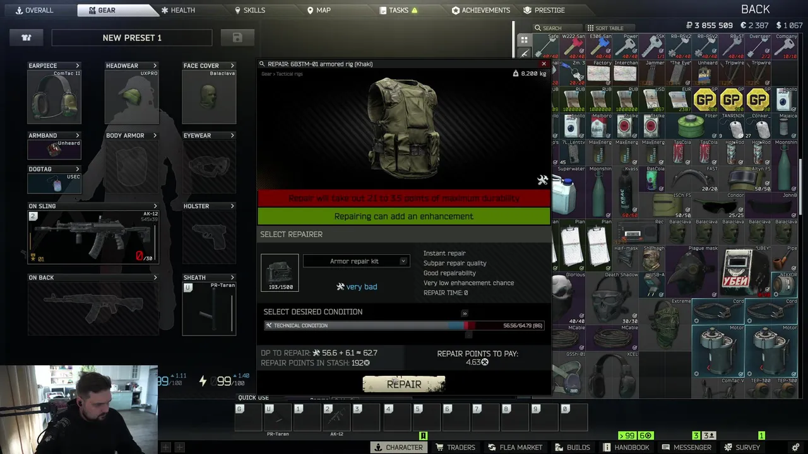Adjust the TECHNICAL CONDITION slider

click(x=404, y=325)
